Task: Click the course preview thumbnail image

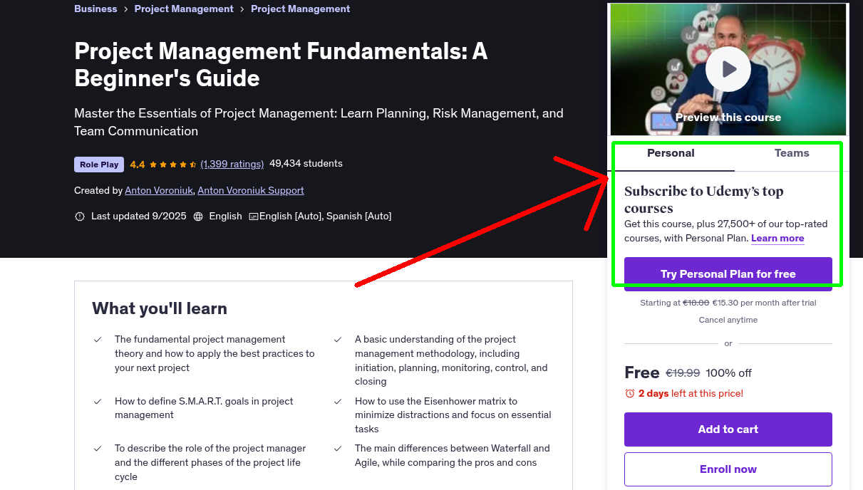Action: tap(728, 69)
